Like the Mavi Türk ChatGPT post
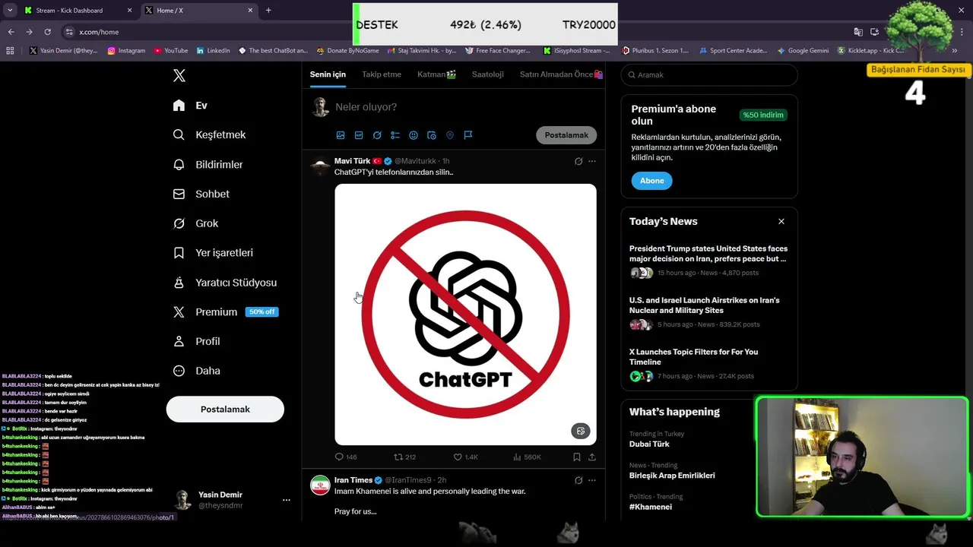 tap(458, 457)
